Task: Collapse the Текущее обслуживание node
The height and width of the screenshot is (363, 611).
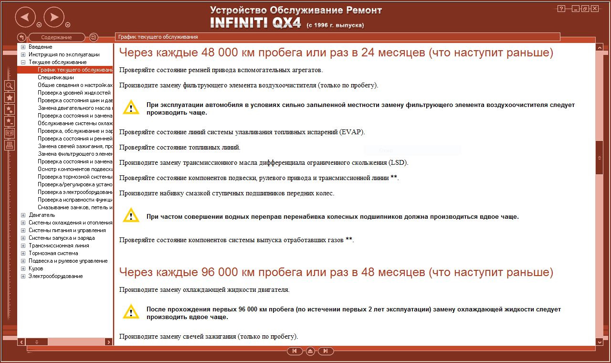Action: click(23, 62)
